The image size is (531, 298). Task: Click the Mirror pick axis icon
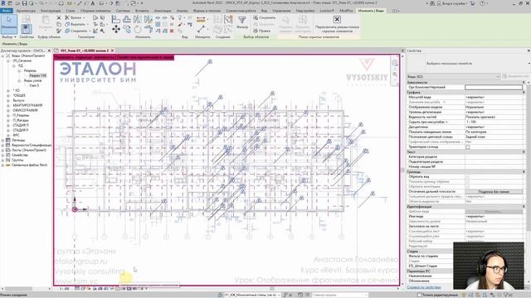pos(138,20)
